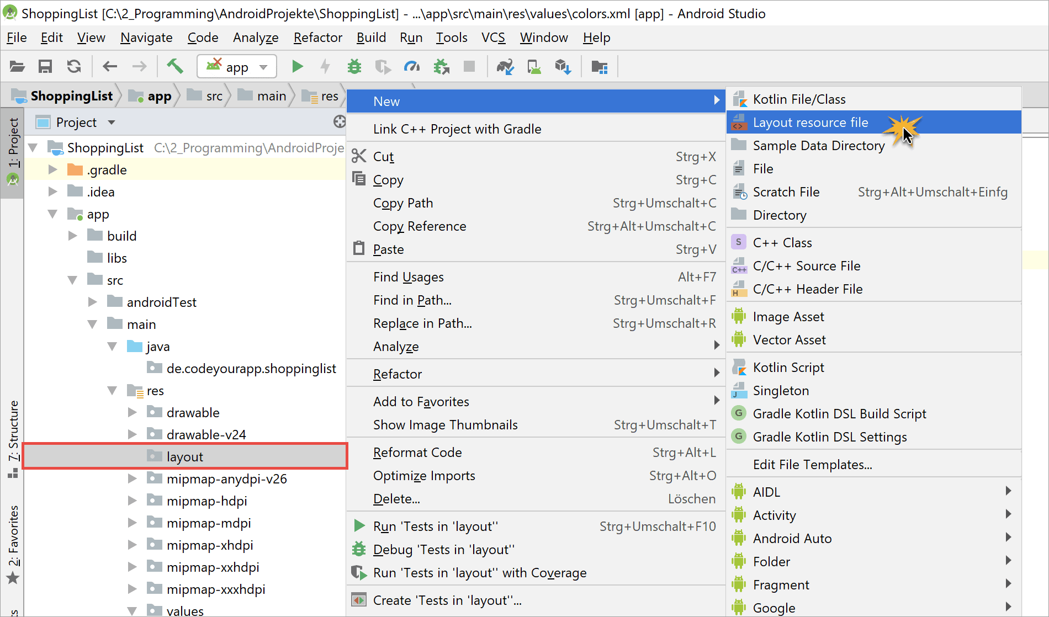Click the green Run app play icon
This screenshot has height=617, width=1049.
[x=298, y=67]
